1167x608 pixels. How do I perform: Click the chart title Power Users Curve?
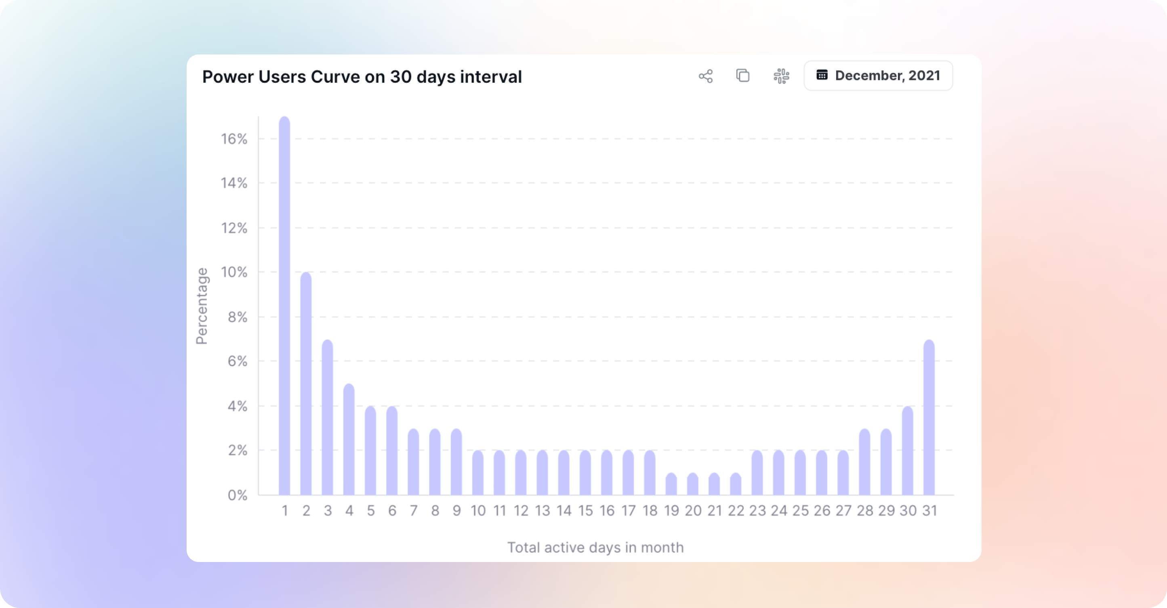362,77
